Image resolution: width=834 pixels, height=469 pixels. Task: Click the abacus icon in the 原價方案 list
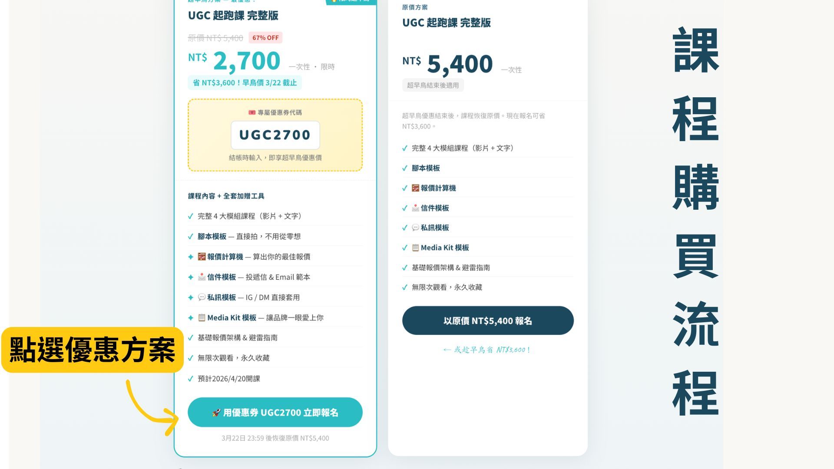point(416,188)
